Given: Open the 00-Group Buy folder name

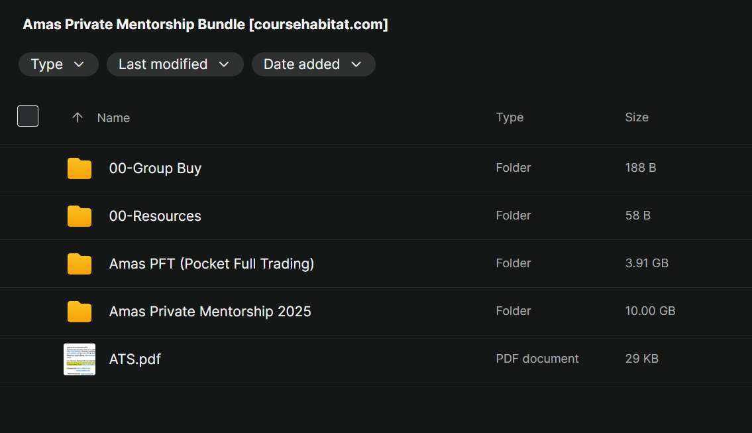Looking at the screenshot, I should tap(156, 168).
